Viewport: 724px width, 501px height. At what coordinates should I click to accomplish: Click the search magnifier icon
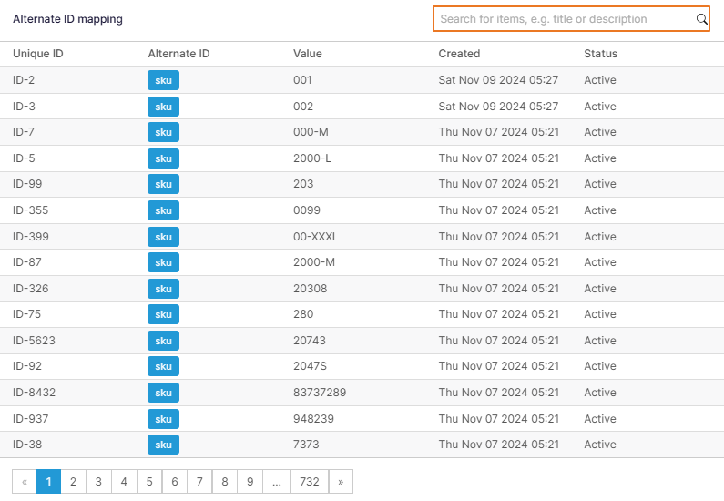pyautogui.click(x=701, y=19)
